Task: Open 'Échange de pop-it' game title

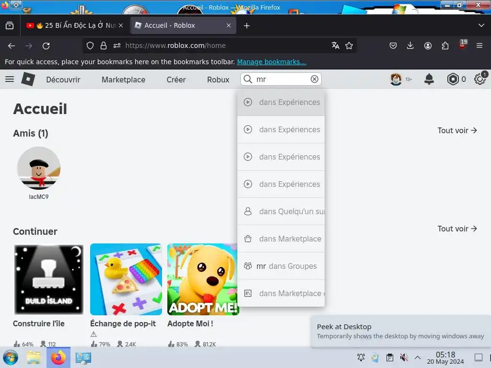Action: pos(123,323)
